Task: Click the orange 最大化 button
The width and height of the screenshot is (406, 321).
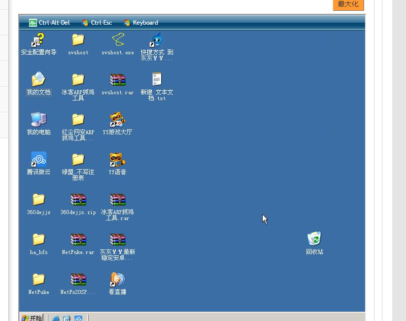Action: 348,4
